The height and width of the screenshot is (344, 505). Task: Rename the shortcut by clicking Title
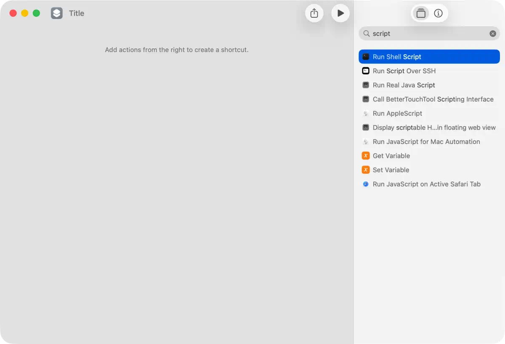77,13
